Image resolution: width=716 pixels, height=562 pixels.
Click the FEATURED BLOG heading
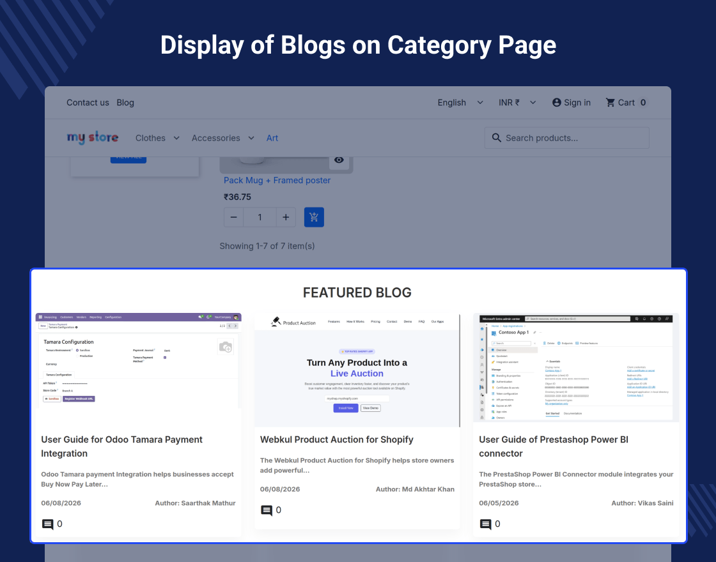(357, 292)
